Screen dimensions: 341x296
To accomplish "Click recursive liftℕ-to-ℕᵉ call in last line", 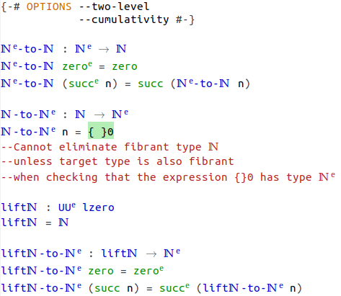I will tap(243, 288).
